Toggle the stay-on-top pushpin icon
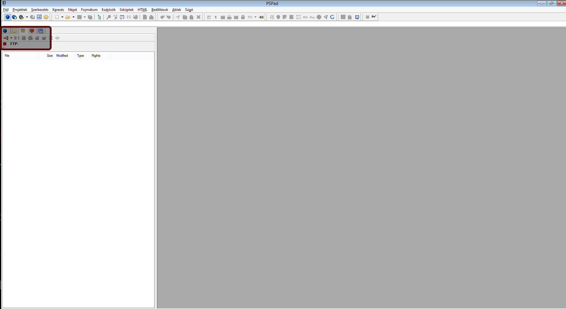The height and width of the screenshot is (309, 566). tap(261, 17)
